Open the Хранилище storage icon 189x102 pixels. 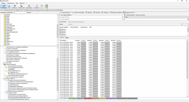click(x=29, y=7)
